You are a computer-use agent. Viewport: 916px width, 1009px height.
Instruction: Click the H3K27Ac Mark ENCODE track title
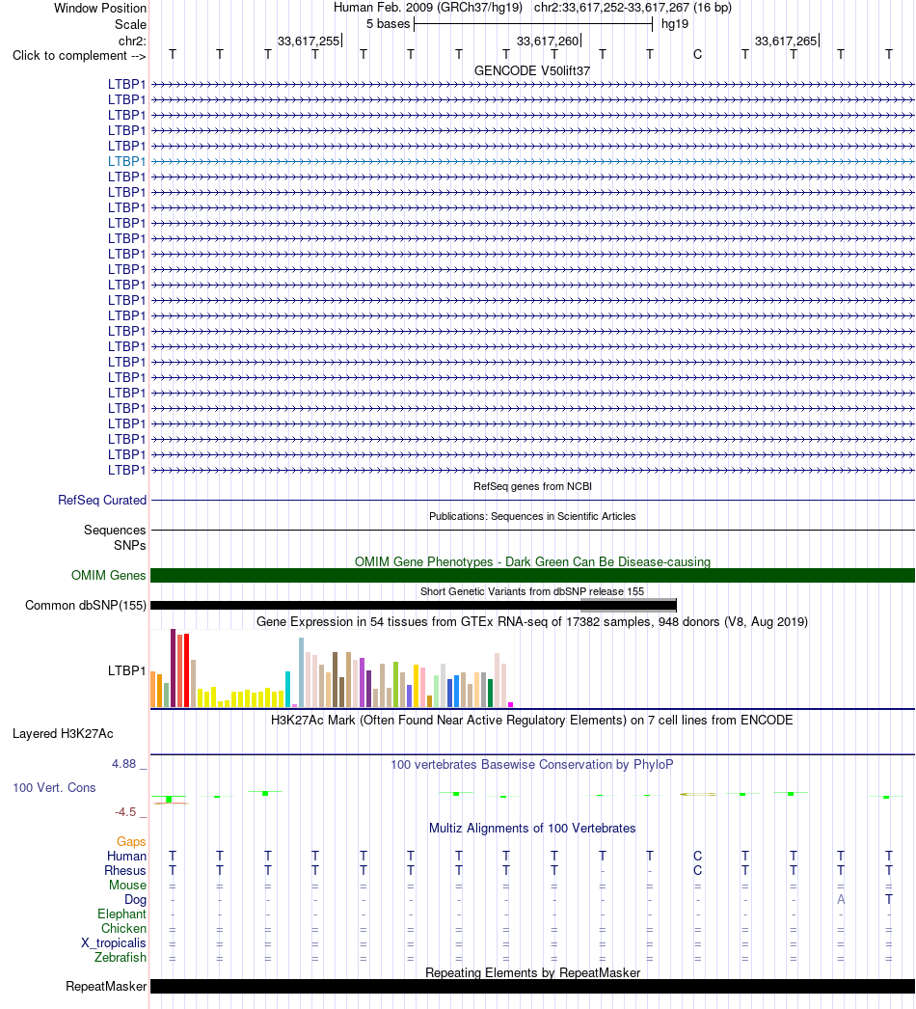tap(532, 720)
